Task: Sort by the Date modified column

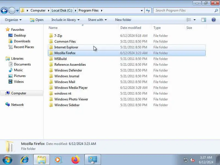Action: 135,28
